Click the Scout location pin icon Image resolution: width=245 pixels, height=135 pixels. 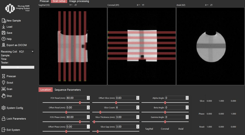(4, 83)
